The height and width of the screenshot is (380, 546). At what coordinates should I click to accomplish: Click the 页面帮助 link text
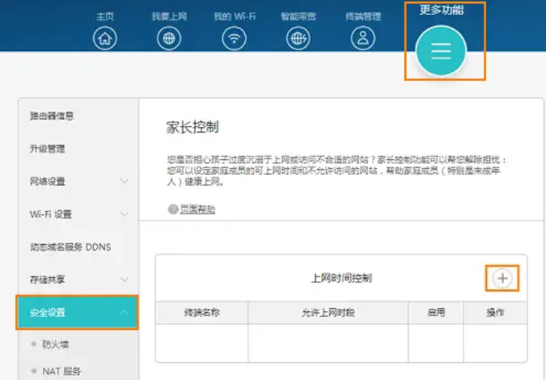coord(197,209)
